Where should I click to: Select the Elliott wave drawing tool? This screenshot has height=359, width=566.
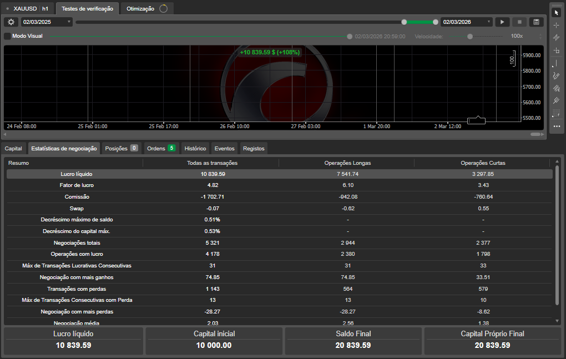[x=557, y=88]
